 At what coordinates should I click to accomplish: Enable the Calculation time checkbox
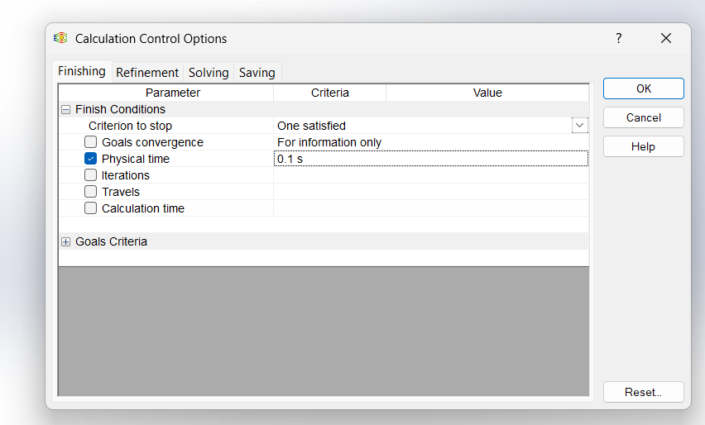(90, 208)
